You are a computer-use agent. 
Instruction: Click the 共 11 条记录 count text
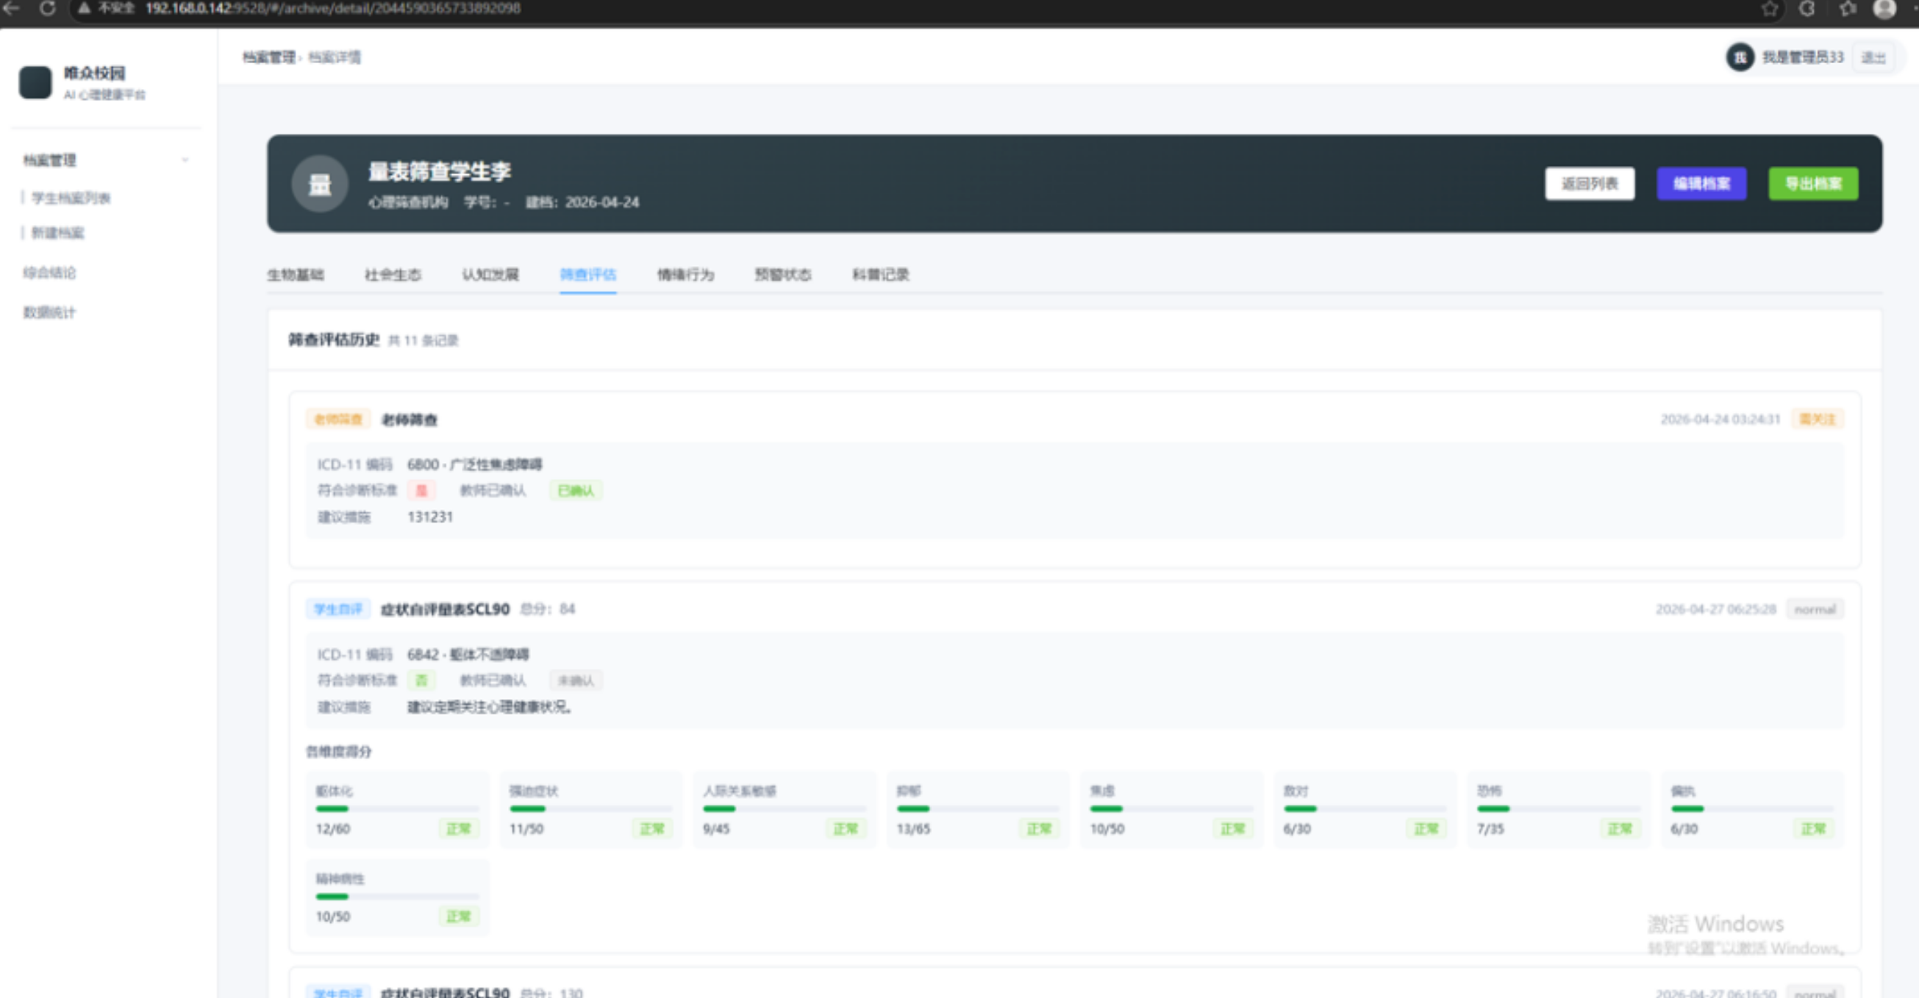point(423,340)
